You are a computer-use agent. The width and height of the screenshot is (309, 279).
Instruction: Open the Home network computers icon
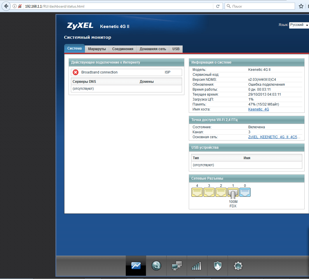177,266
